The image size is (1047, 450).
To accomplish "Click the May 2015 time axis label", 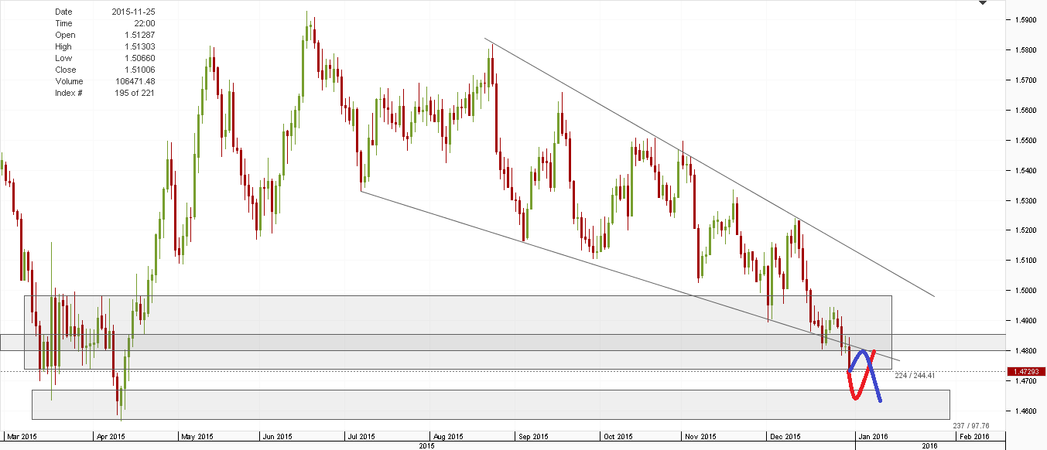I will (197, 436).
